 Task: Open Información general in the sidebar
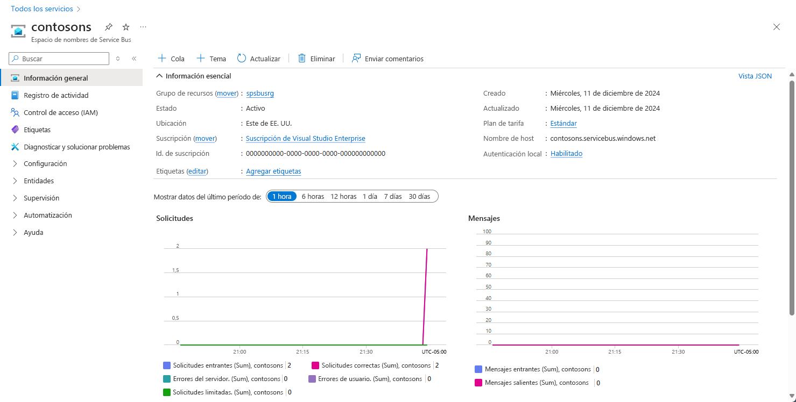tap(72, 78)
